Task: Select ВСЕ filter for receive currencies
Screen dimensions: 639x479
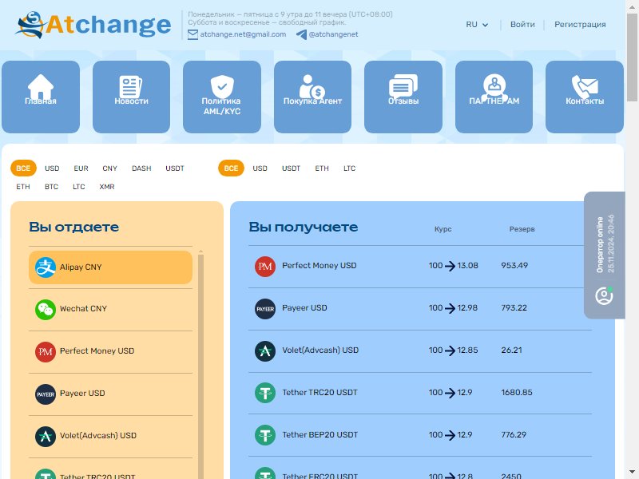Action: tap(231, 168)
